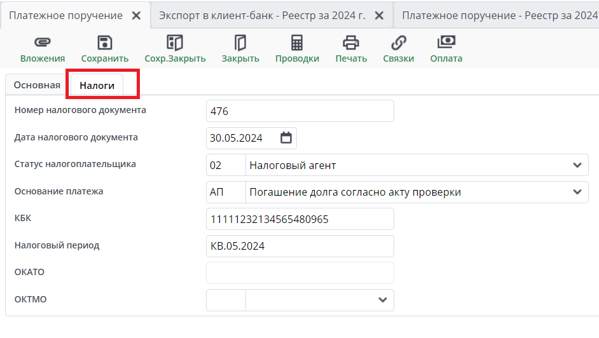Click payment basis code field АП

pyautogui.click(x=226, y=192)
